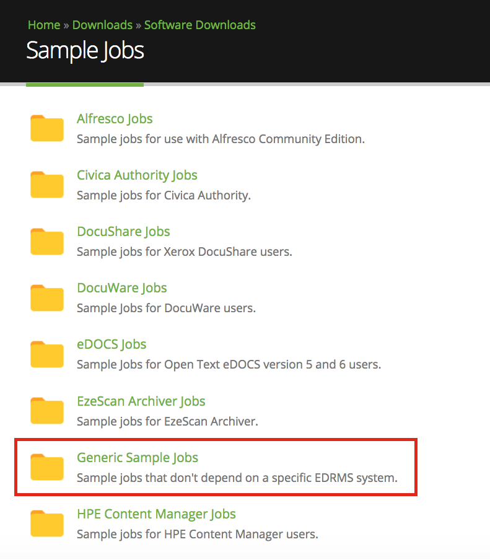Click the Civica Authority Jobs folder icon
Screen dimensions: 490x560
point(47,185)
